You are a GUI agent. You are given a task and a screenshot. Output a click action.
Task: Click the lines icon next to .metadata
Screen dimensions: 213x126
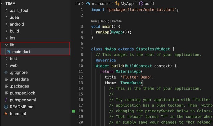(6, 79)
